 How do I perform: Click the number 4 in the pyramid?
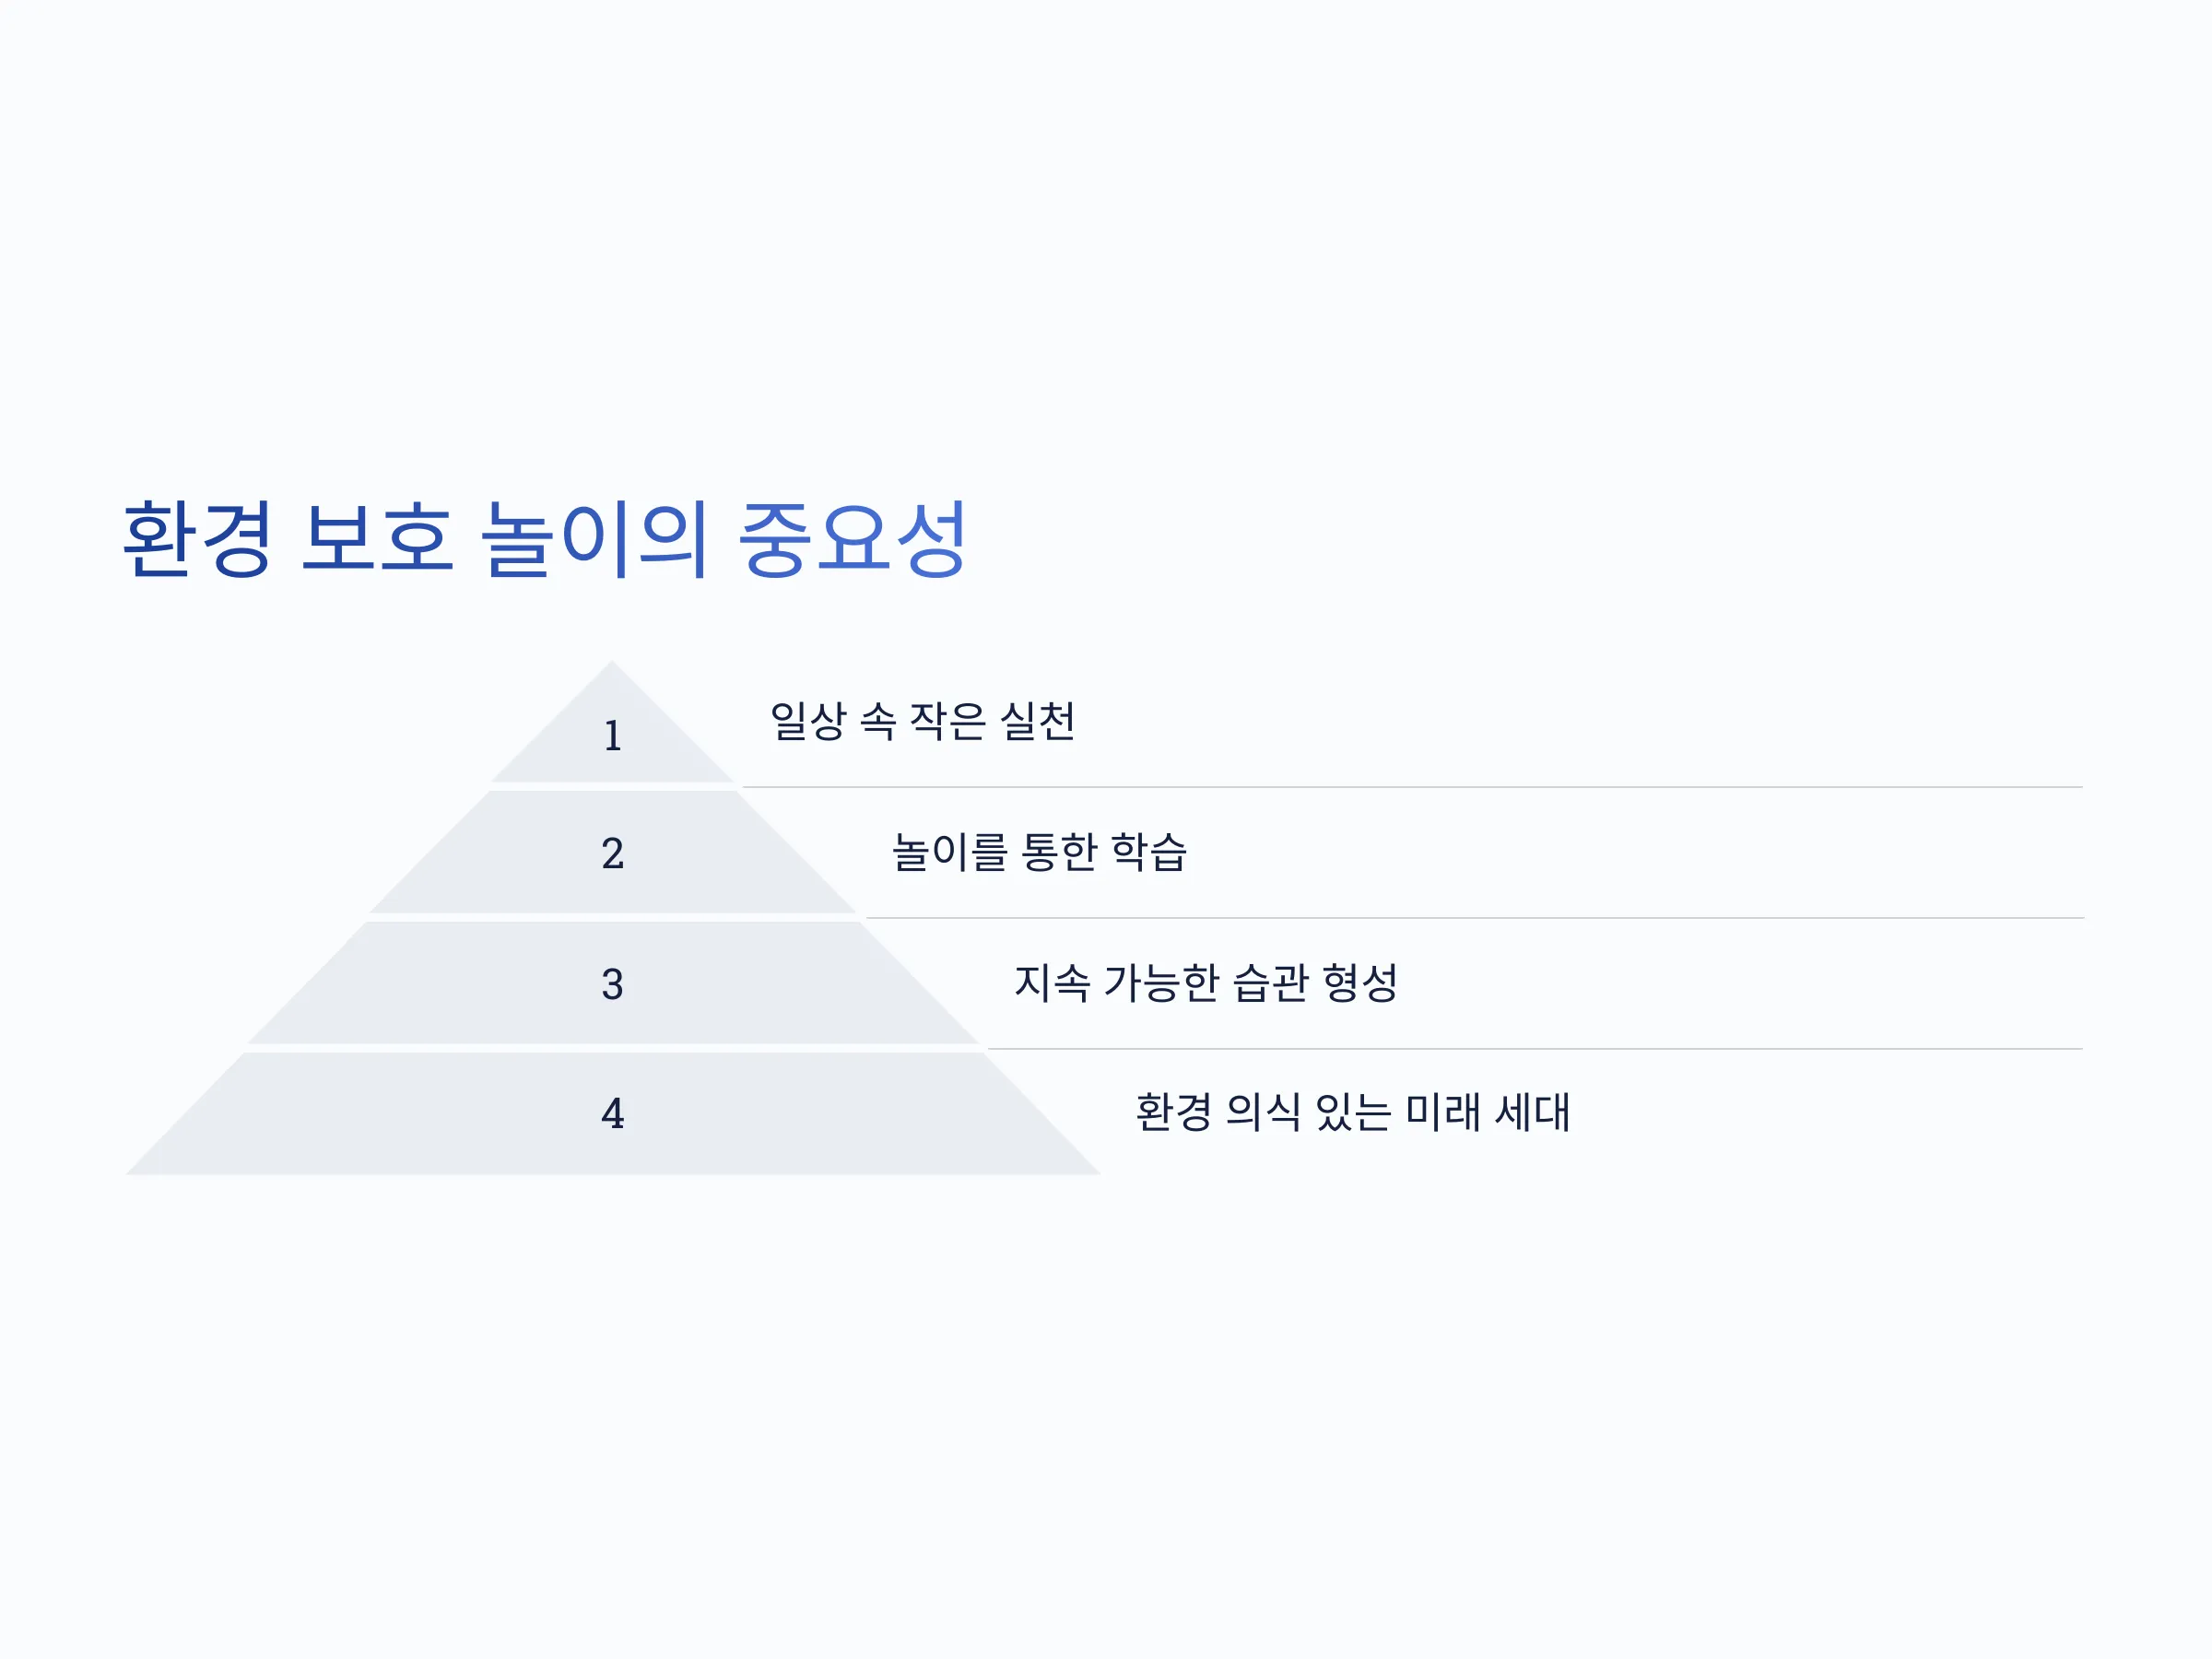click(613, 1114)
